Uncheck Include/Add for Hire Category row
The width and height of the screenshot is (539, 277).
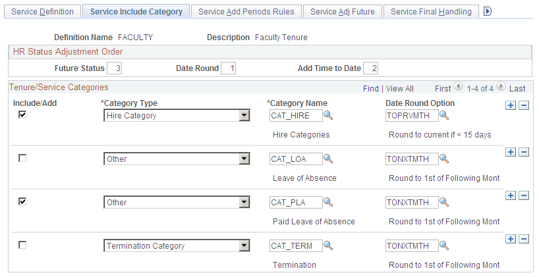(23, 114)
